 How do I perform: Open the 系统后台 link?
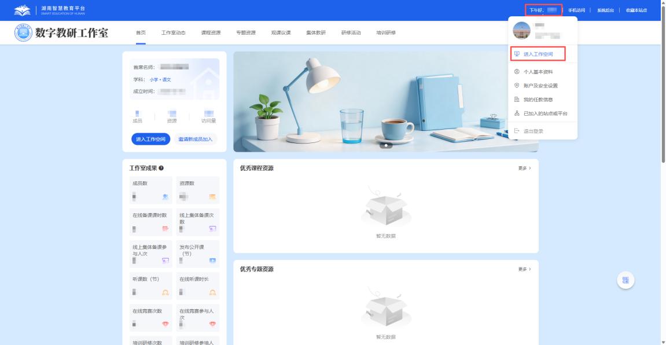pos(605,10)
